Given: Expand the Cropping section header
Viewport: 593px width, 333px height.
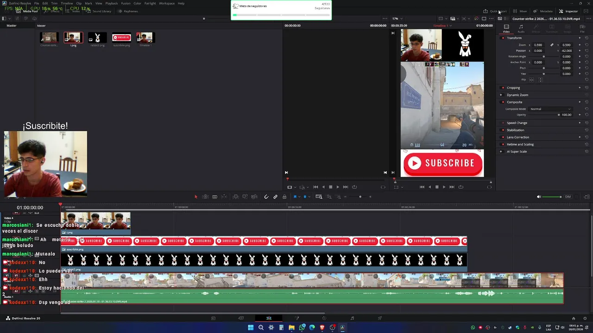Looking at the screenshot, I should pos(513,87).
